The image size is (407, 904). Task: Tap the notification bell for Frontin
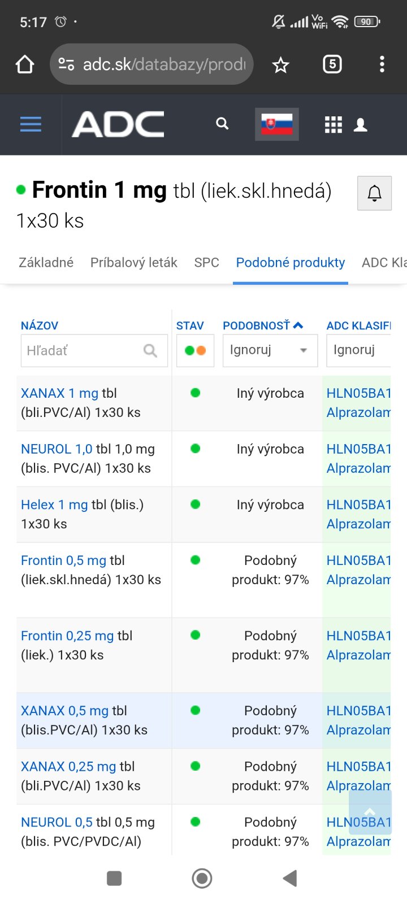(374, 193)
